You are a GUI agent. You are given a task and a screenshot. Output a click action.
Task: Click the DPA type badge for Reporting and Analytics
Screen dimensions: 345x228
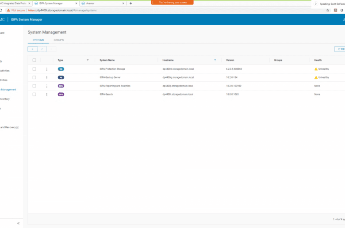click(61, 86)
